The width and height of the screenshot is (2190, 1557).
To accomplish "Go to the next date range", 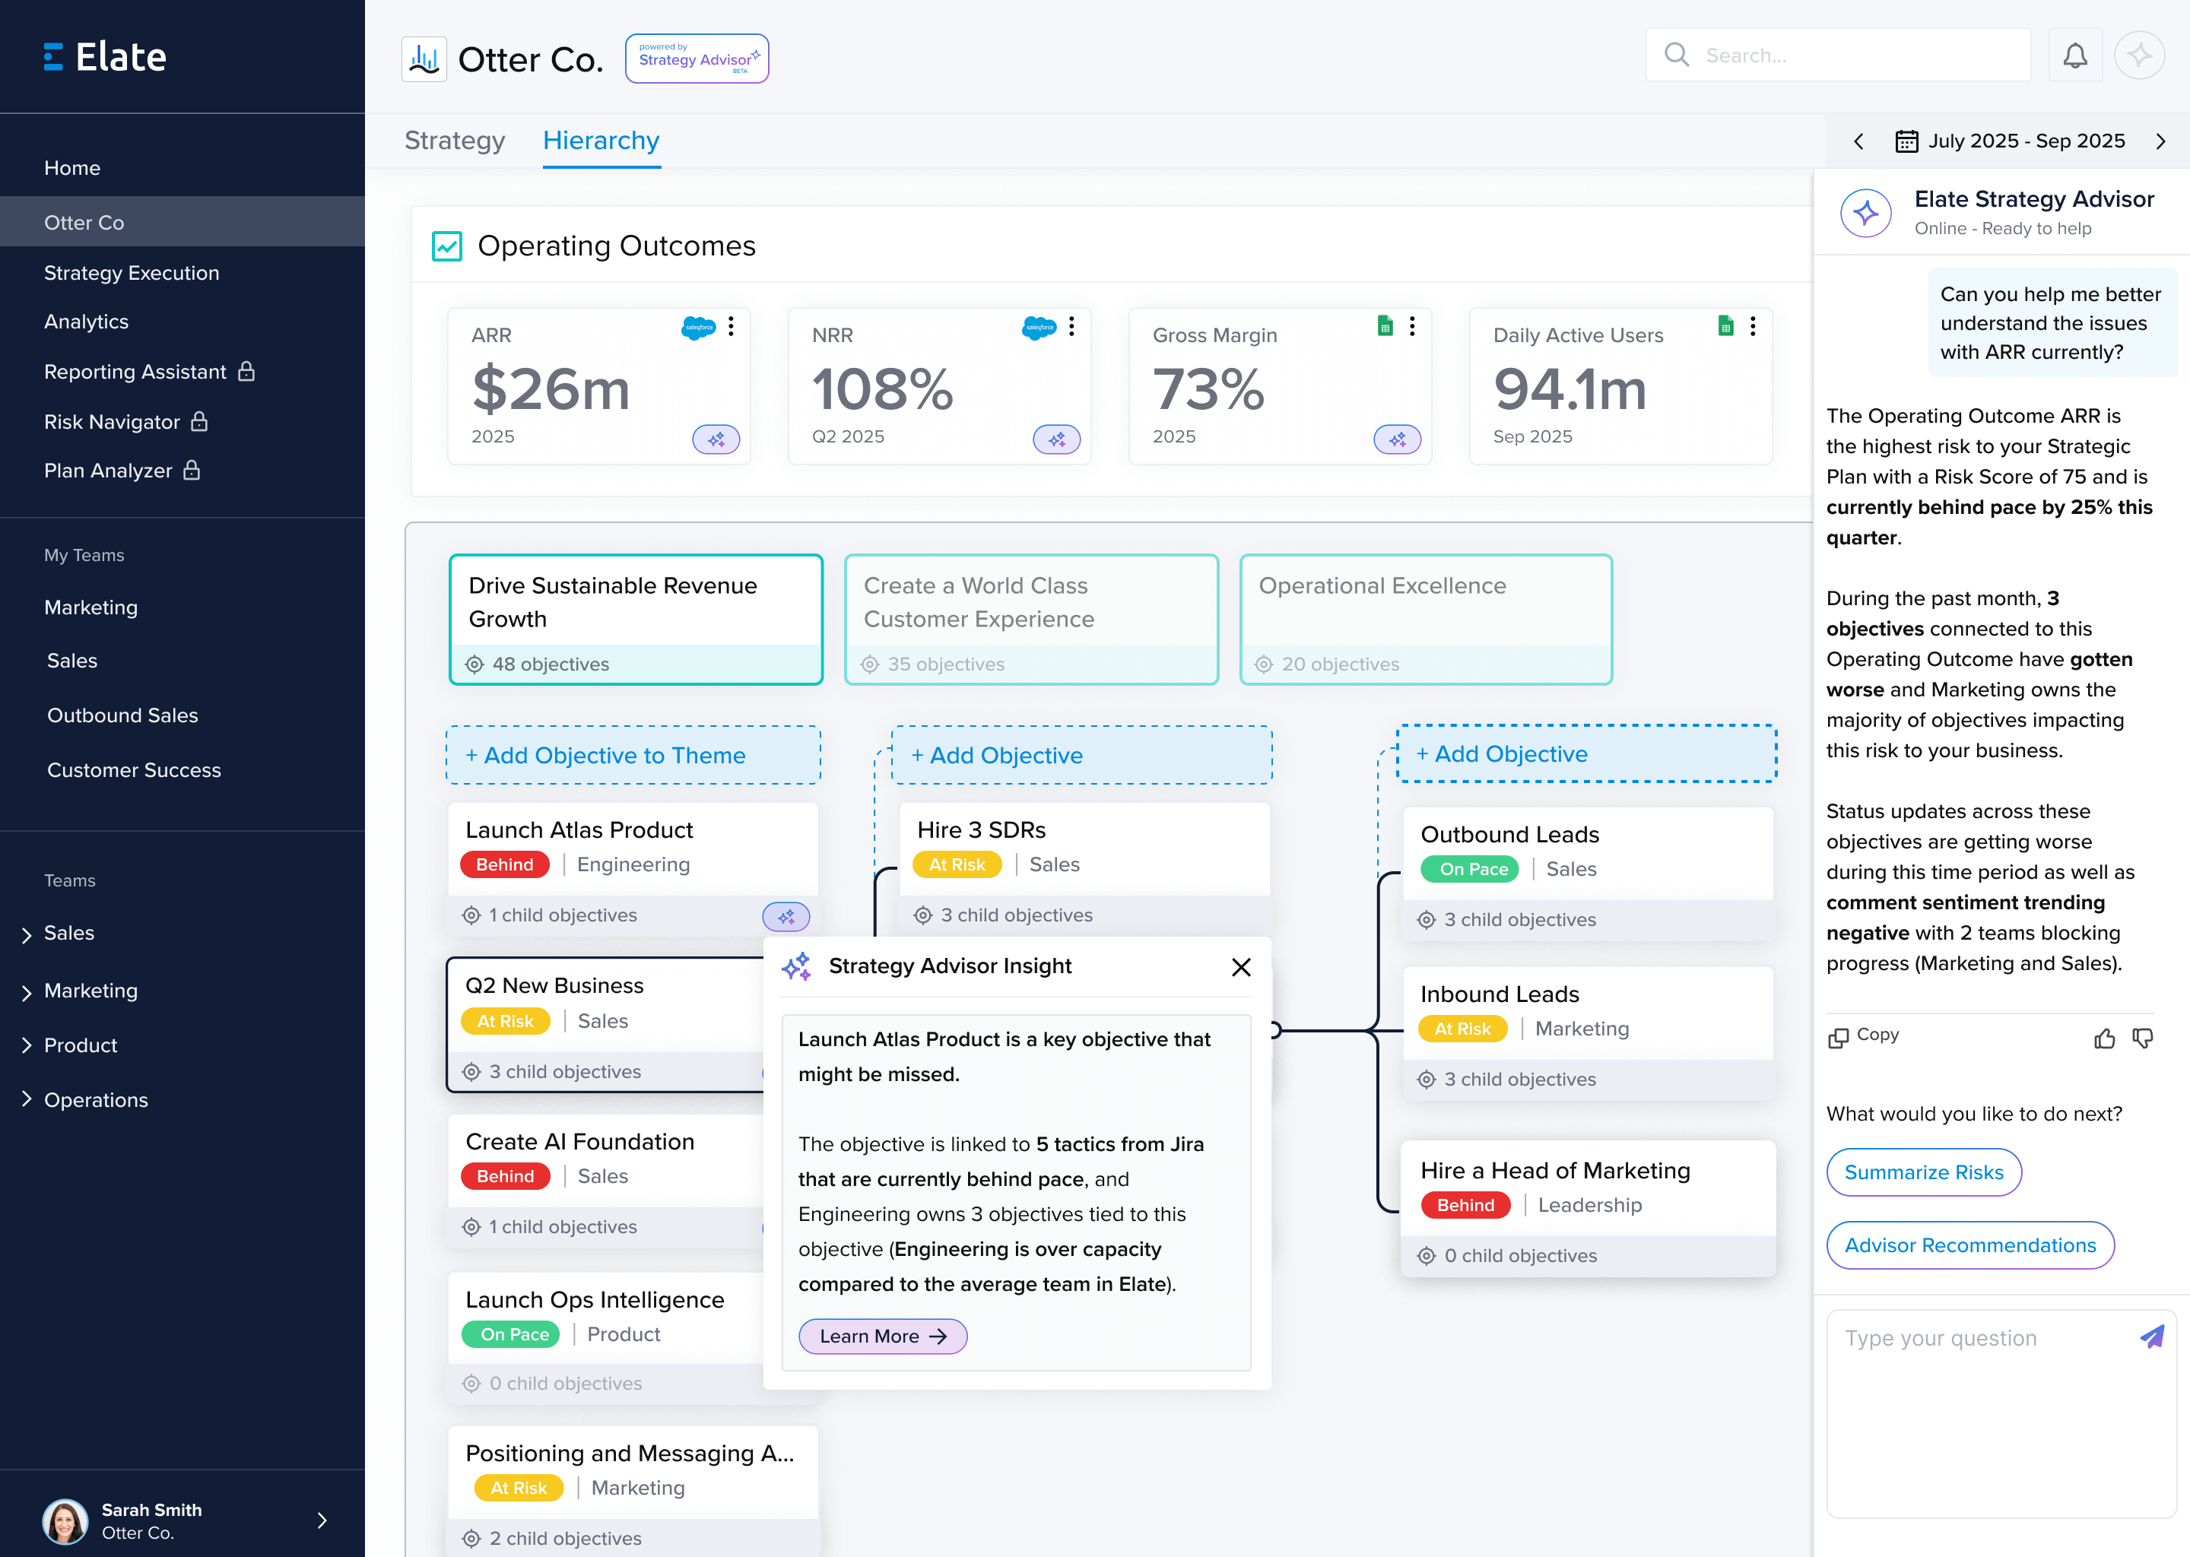I will (x=2160, y=142).
